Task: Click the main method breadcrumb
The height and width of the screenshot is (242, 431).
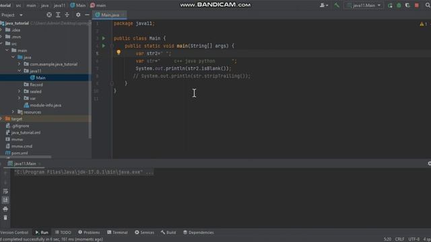Action: [x=98, y=5]
